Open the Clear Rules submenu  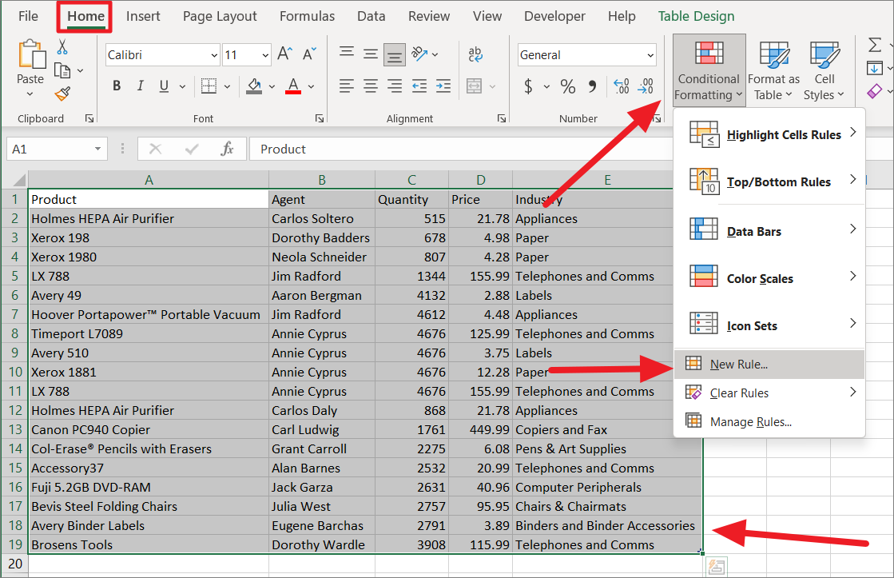point(769,393)
